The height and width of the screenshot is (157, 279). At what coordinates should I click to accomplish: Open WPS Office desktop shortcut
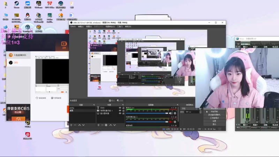[50, 5]
